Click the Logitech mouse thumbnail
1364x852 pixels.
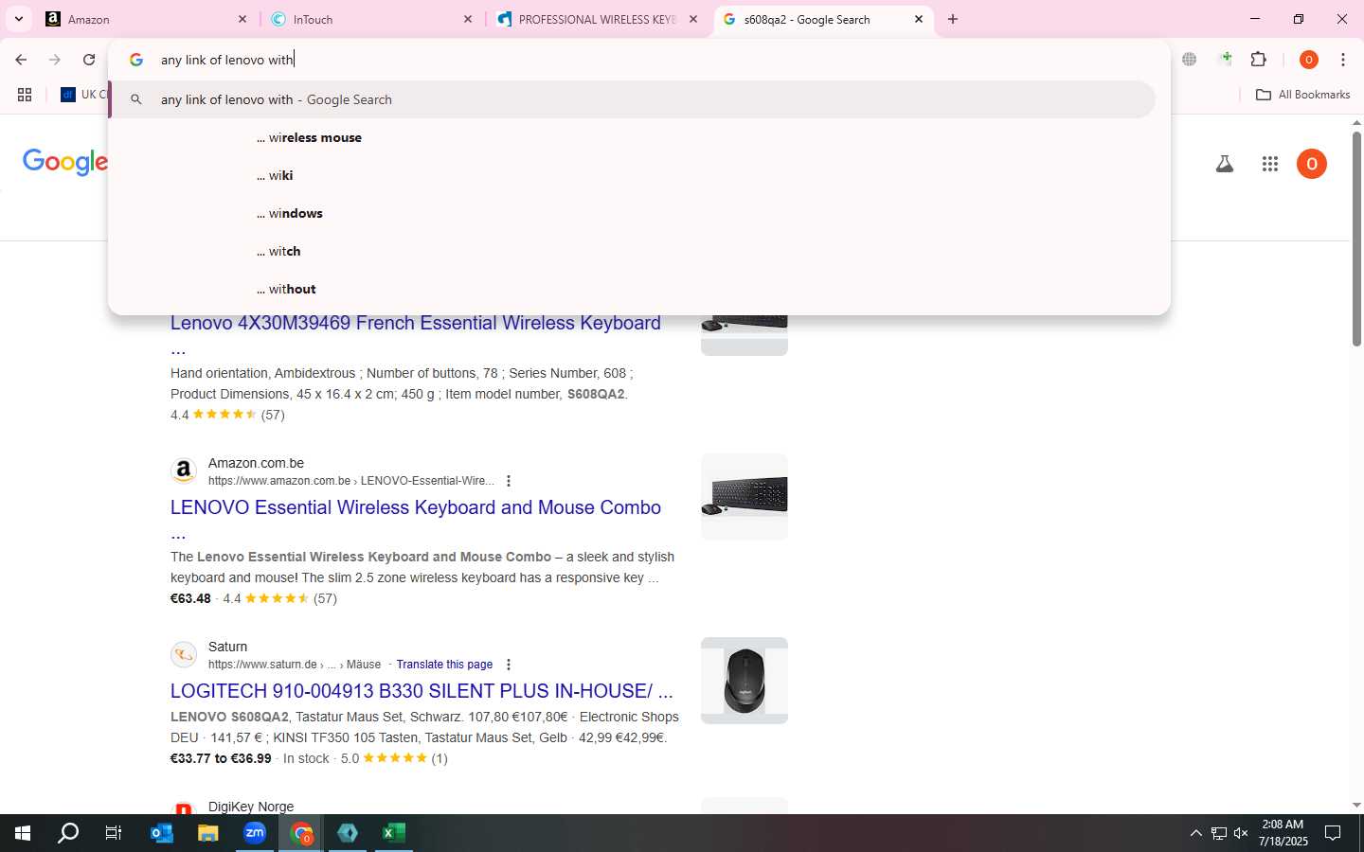click(x=745, y=681)
